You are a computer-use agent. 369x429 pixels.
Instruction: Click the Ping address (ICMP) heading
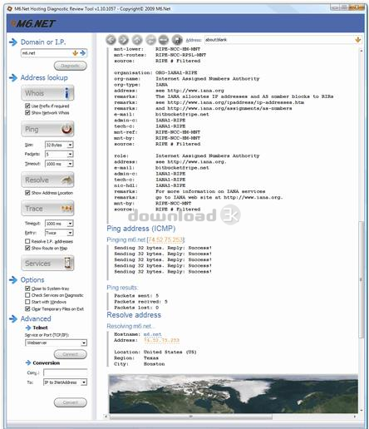(141, 229)
